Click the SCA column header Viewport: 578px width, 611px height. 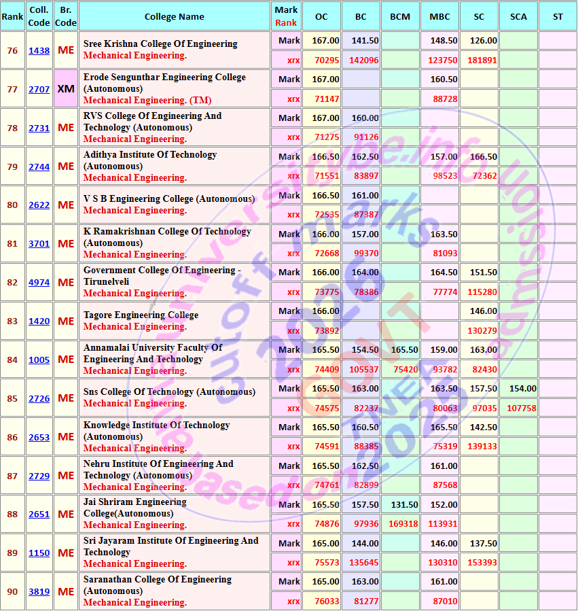click(x=518, y=16)
